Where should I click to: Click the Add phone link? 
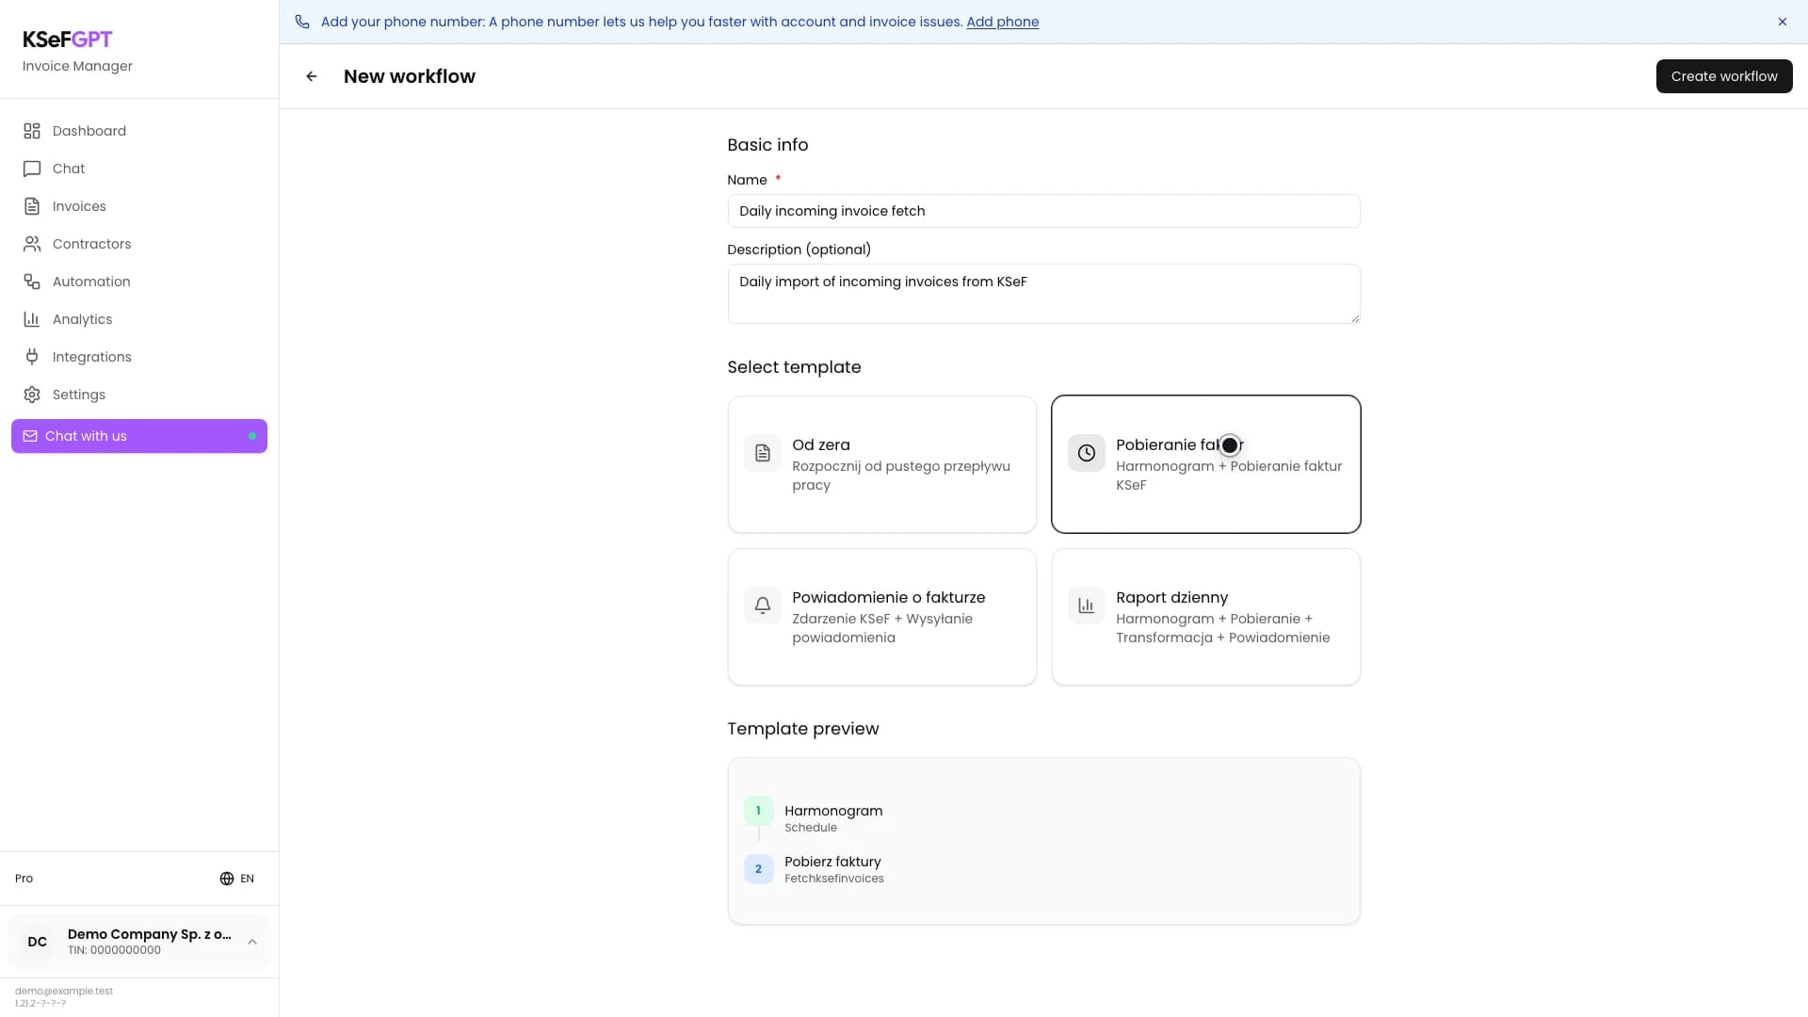pos(1002,22)
